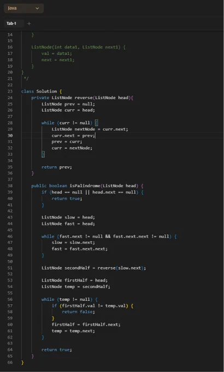Click 'class Solution {' on line 23
The image size is (224, 372).
click(x=42, y=91)
